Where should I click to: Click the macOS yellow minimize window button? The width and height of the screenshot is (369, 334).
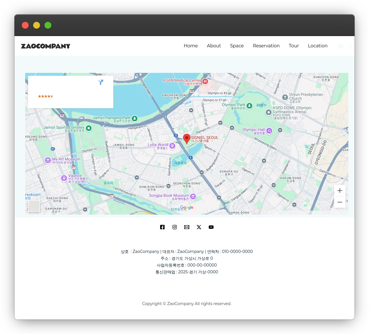tap(37, 25)
